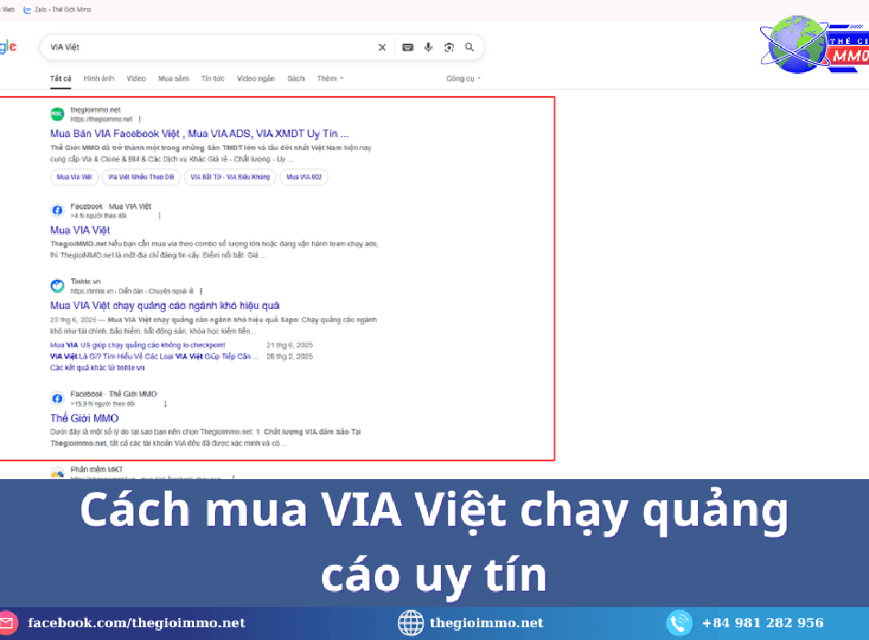Switch to the Hình ảnh tab
869x640 pixels.
[99, 79]
